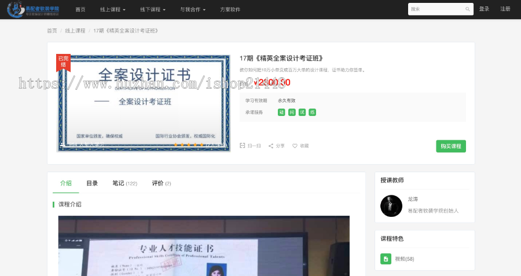Expand the 线上课程 dropdown menu
The height and width of the screenshot is (276, 521).
[x=113, y=10]
